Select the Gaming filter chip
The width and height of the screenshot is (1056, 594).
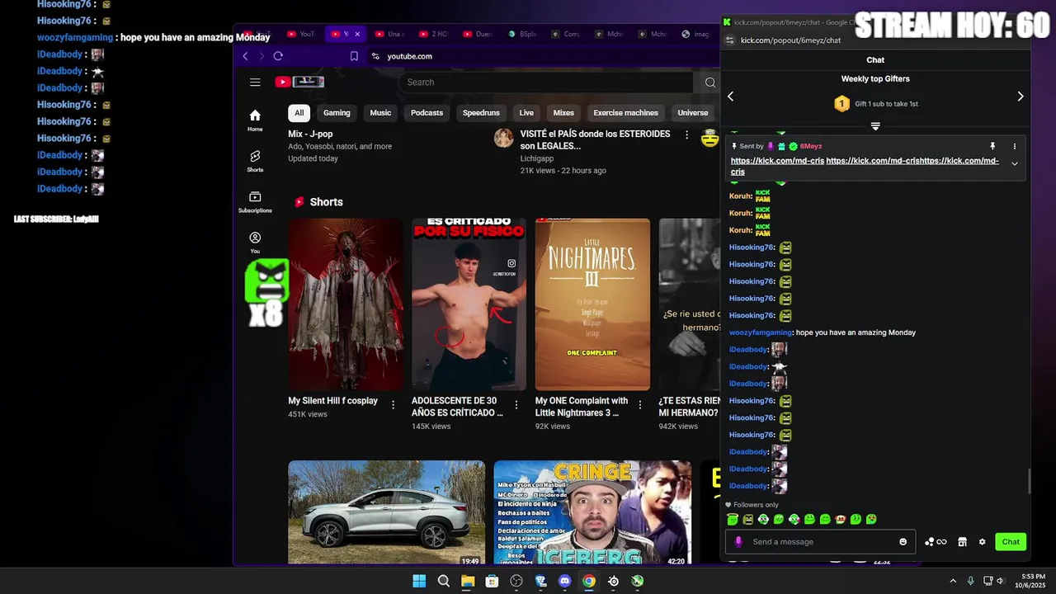337,113
